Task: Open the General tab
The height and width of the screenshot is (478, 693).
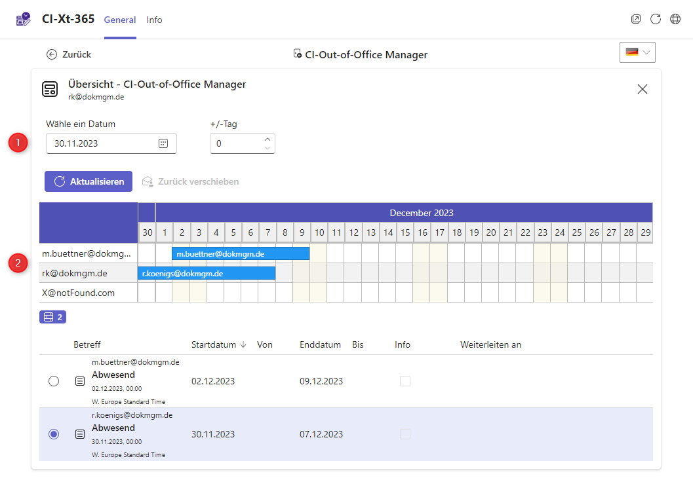Action: point(120,20)
